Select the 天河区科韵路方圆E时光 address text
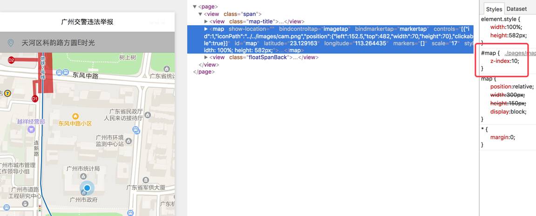This screenshot has width=536, height=216. click(x=58, y=43)
